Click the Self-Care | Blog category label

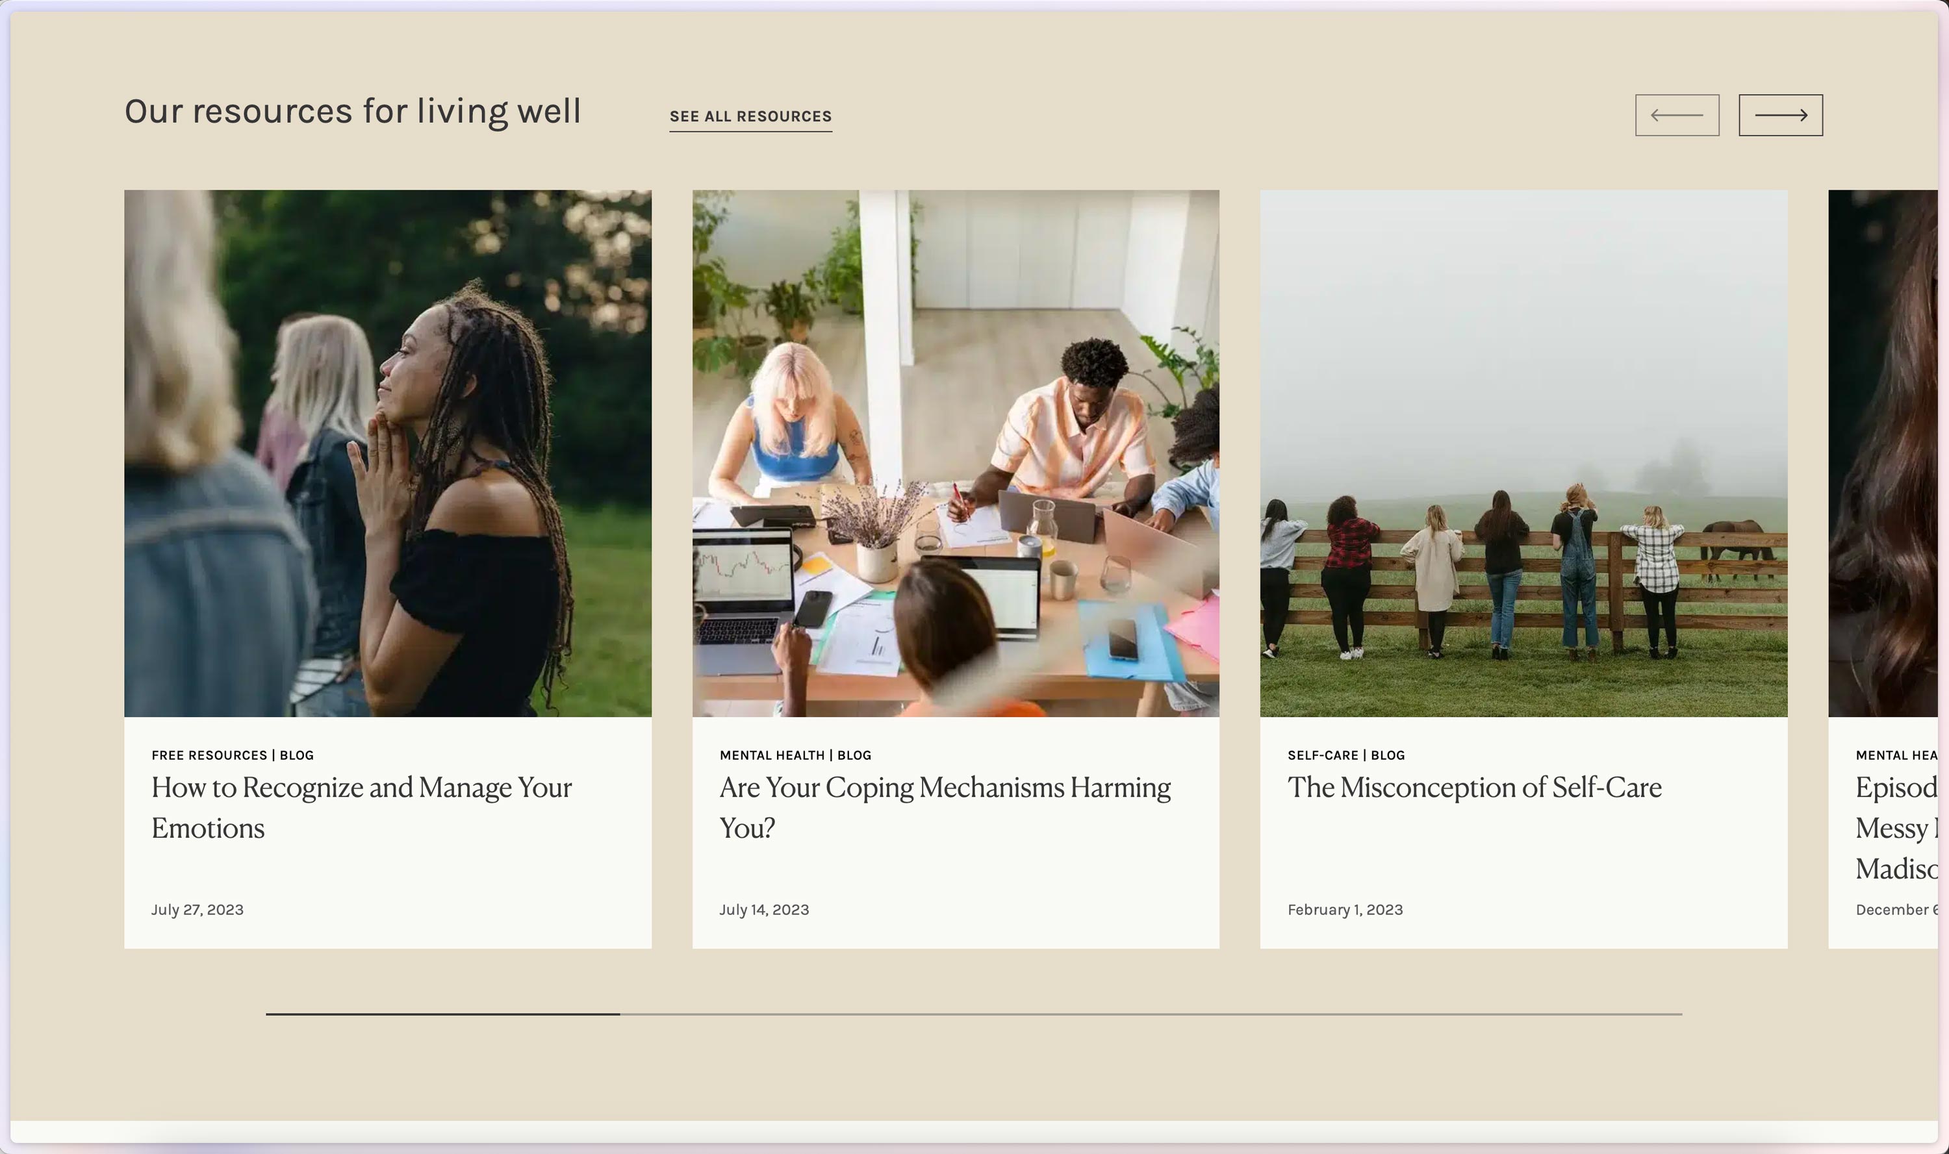coord(1346,755)
